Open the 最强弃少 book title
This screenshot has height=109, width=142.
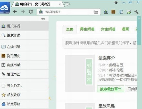[106, 58]
